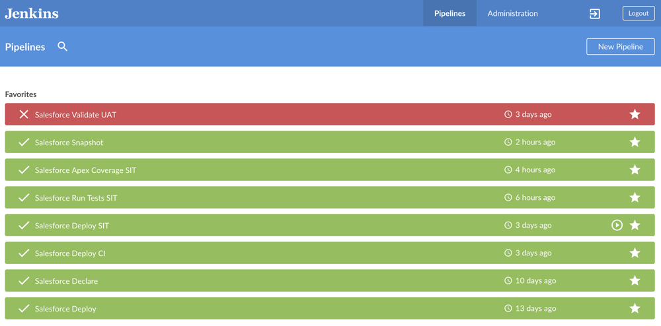The width and height of the screenshot is (661, 326).
Task: Click the clock icon on Salesforce Validate UAT
Action: point(508,114)
